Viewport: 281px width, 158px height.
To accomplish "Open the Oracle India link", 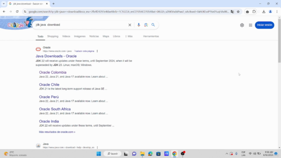I will tap(49, 121).
